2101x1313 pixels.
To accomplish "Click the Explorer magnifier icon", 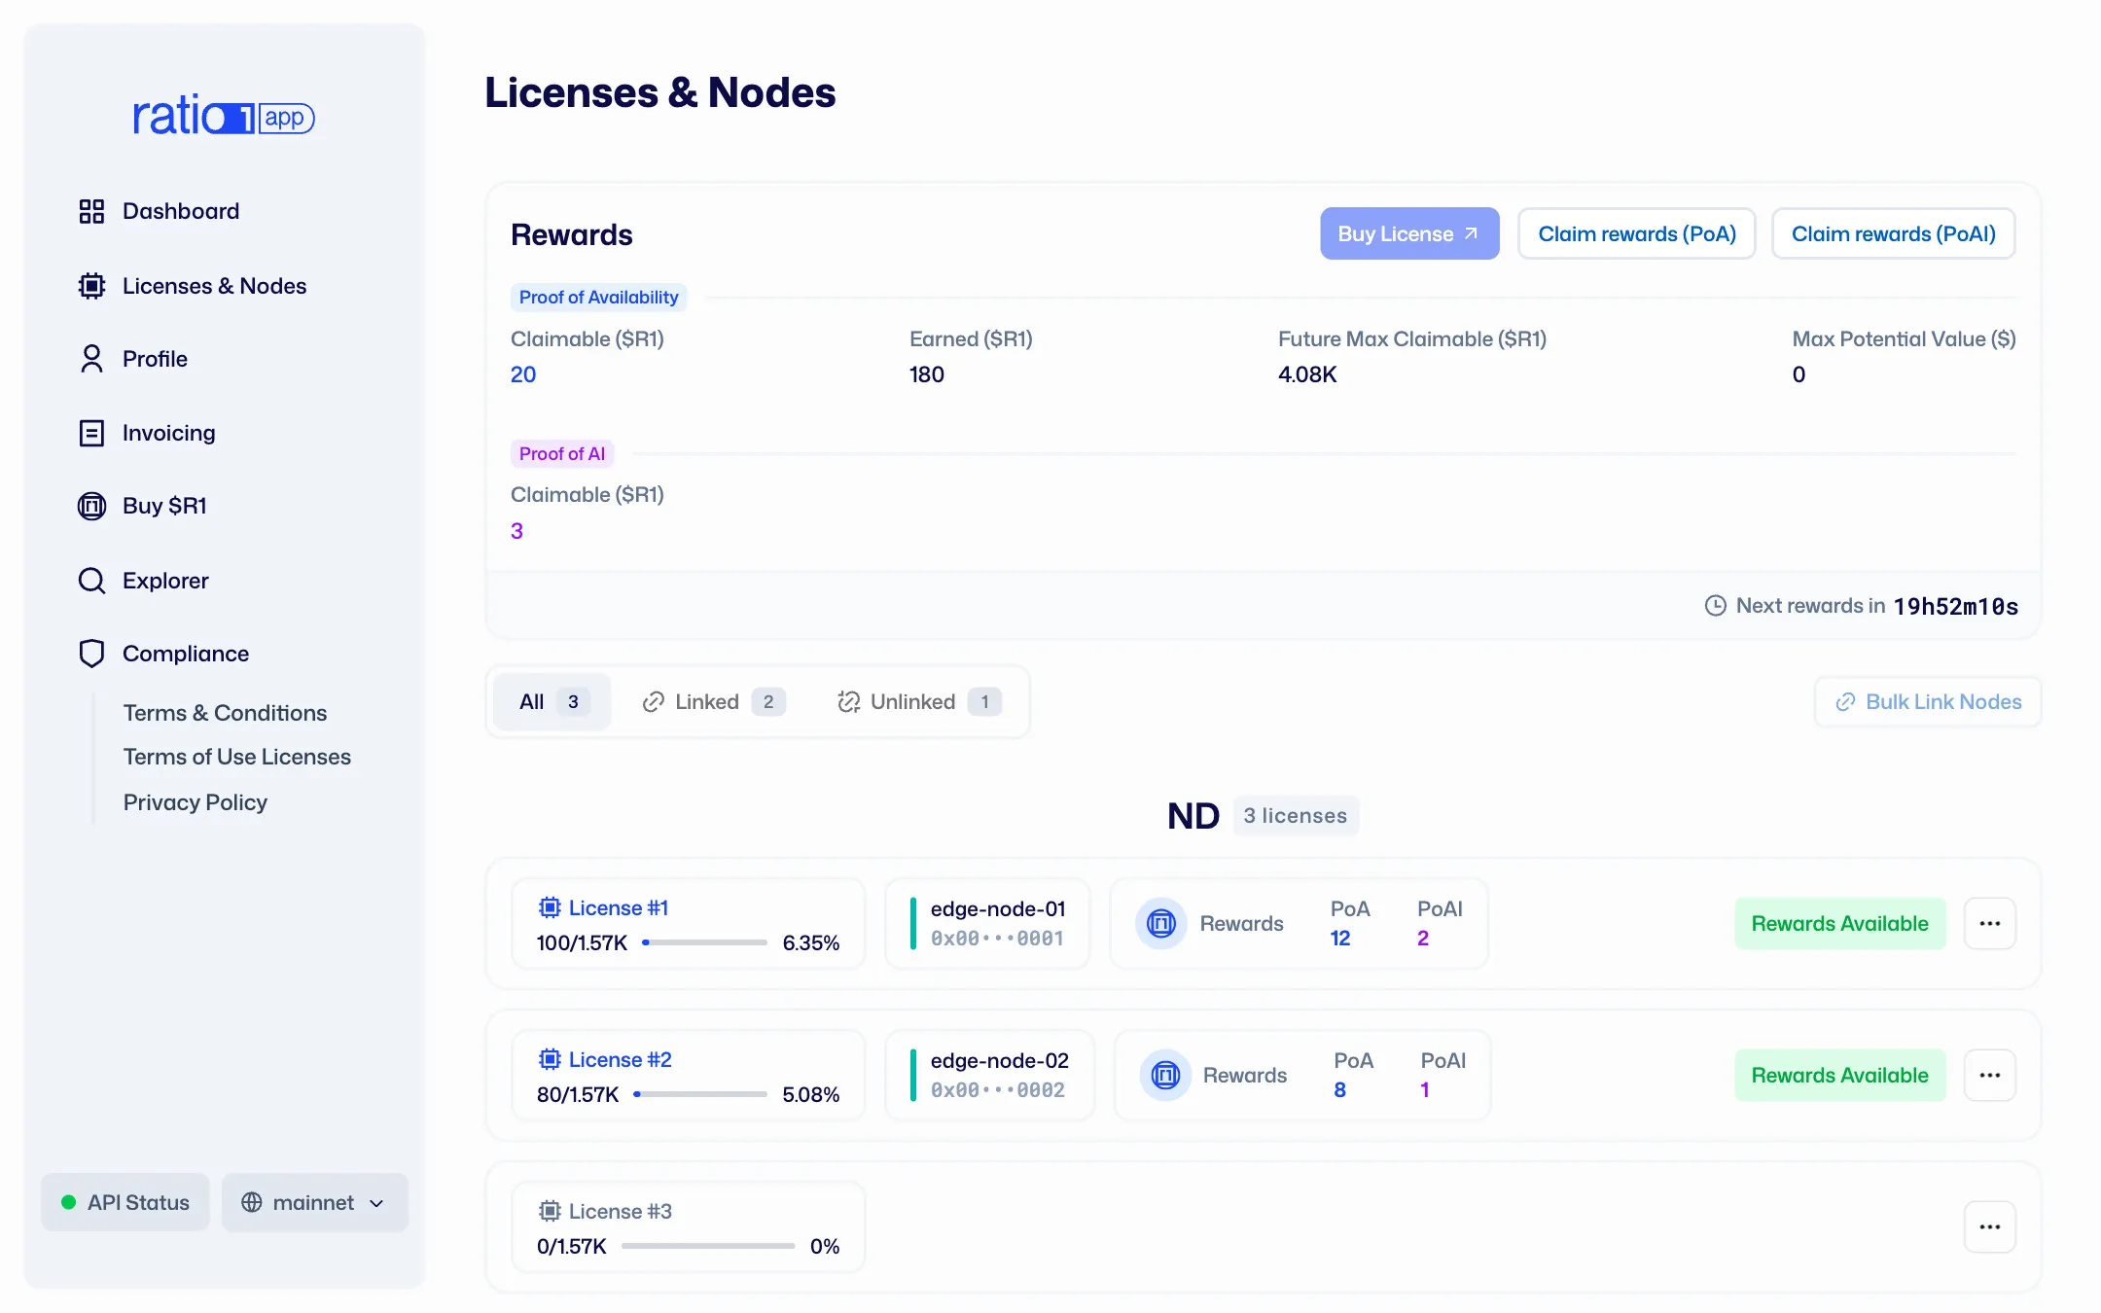I will click(x=91, y=581).
